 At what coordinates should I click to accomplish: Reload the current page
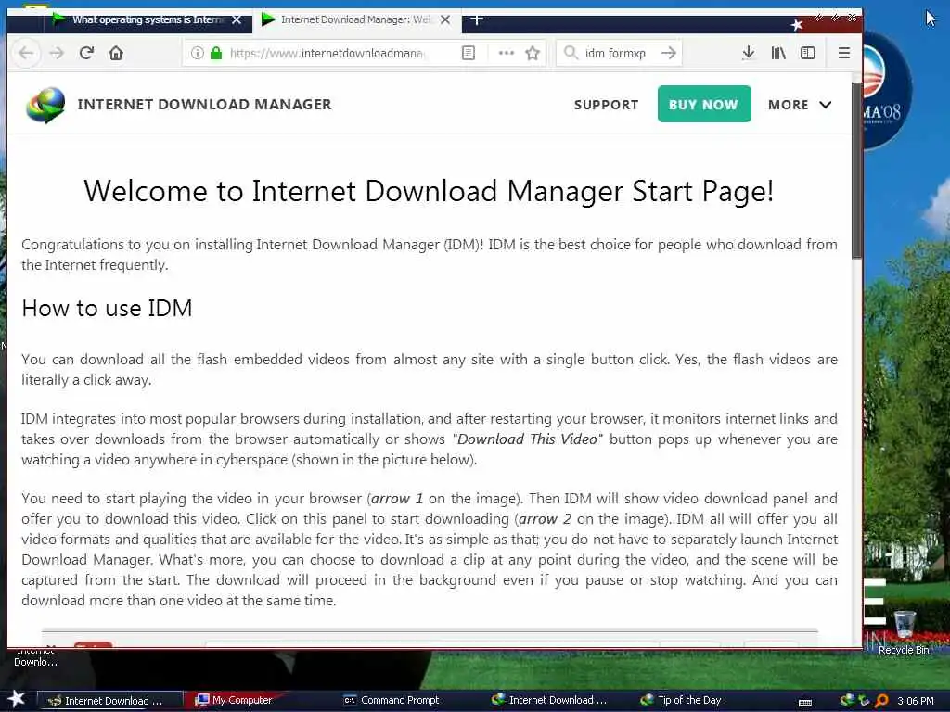click(86, 53)
